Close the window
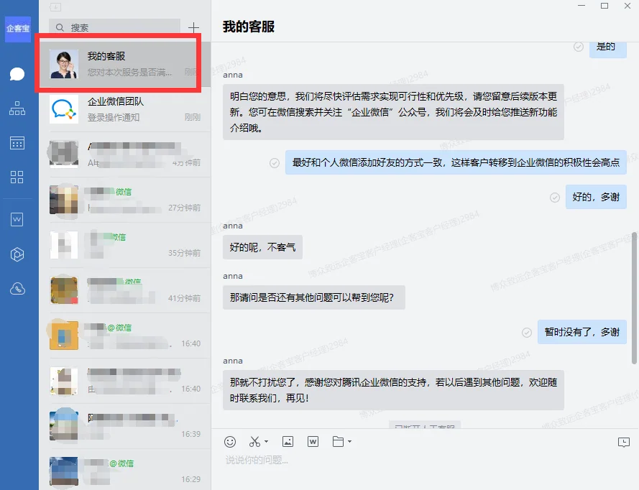This screenshot has width=639, height=490. point(627,6)
